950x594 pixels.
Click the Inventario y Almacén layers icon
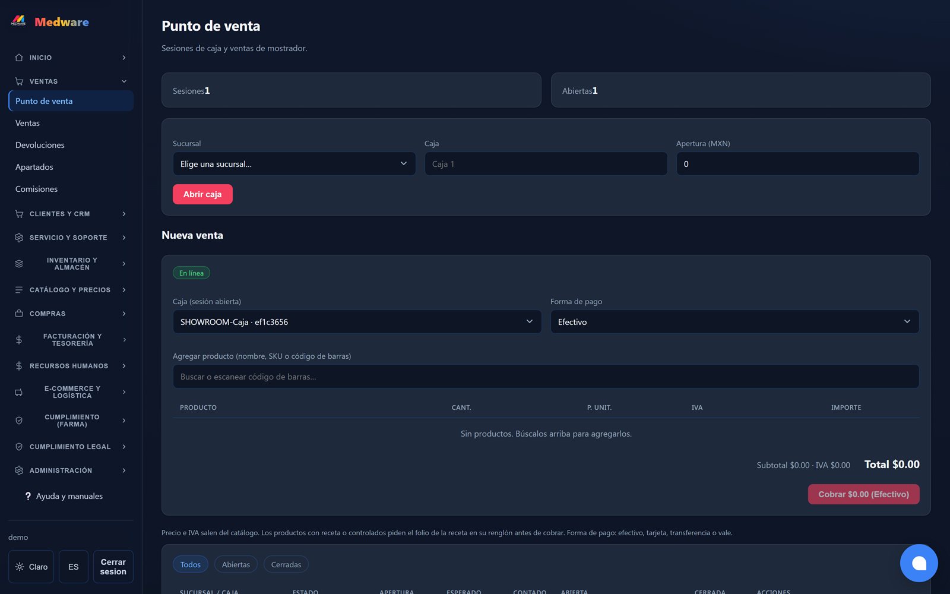tap(19, 264)
